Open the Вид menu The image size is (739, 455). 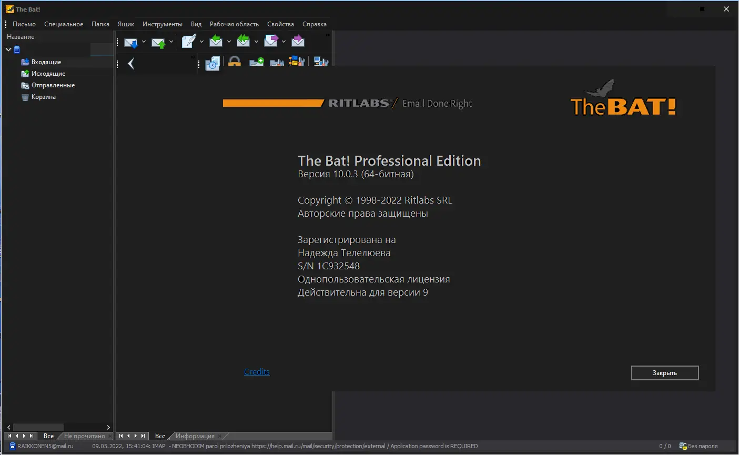pyautogui.click(x=196, y=24)
